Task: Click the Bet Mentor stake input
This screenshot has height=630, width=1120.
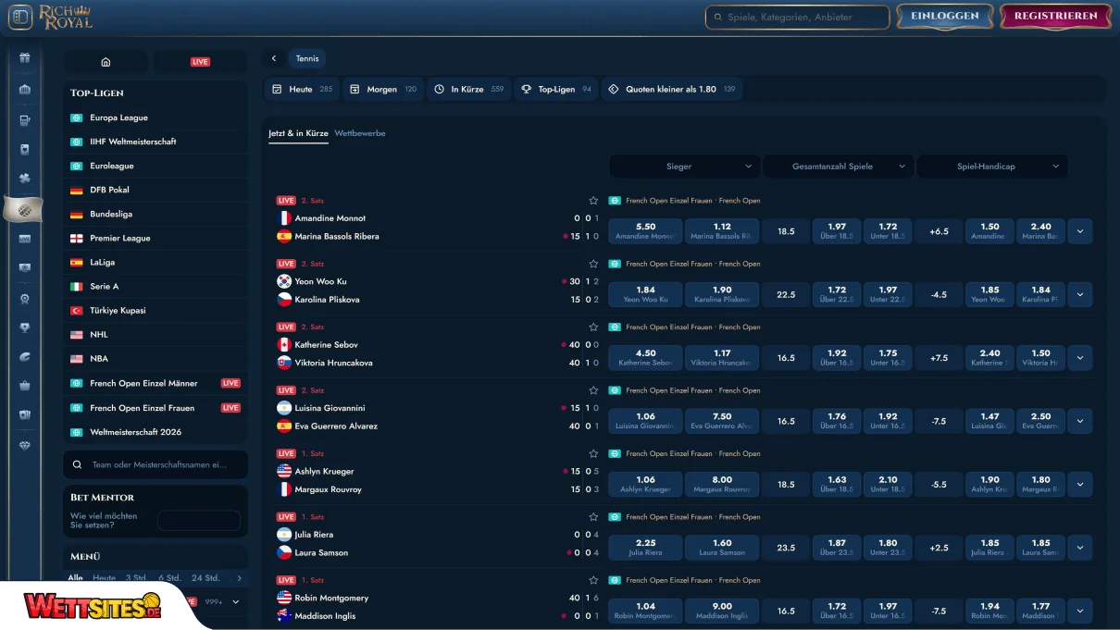Action: (199, 520)
